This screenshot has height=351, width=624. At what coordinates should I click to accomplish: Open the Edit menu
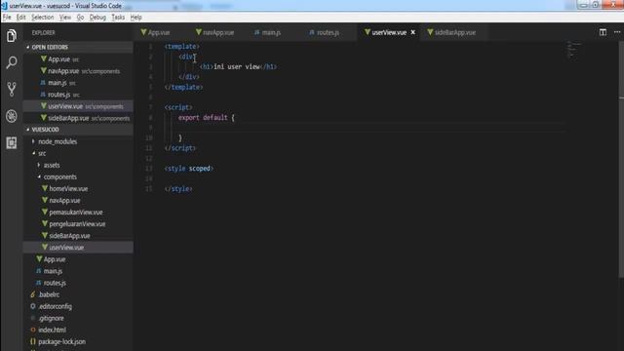pos(20,18)
